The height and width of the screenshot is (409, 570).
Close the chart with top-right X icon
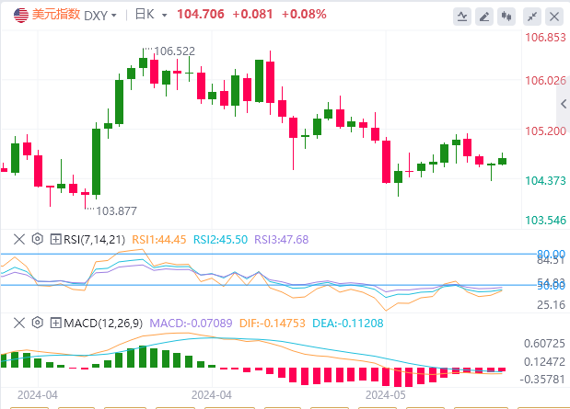pyautogui.click(x=554, y=17)
